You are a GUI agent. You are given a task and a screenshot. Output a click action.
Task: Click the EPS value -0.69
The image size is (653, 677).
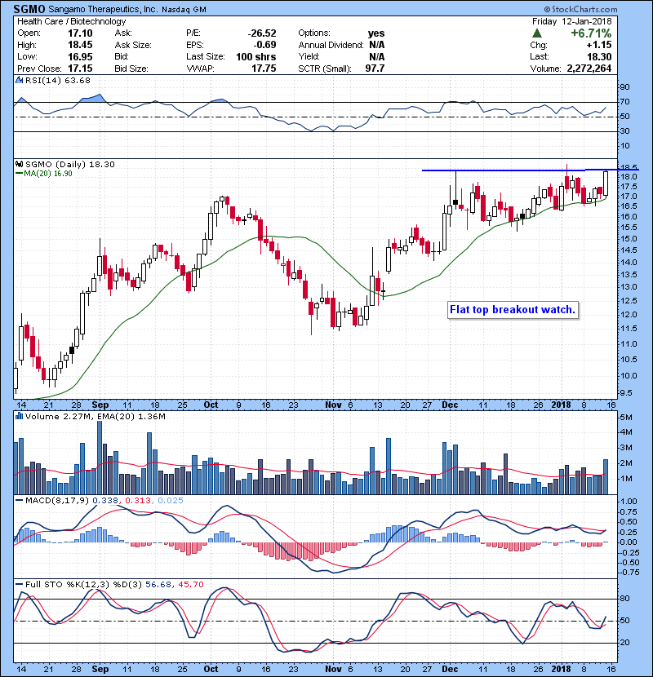265,45
